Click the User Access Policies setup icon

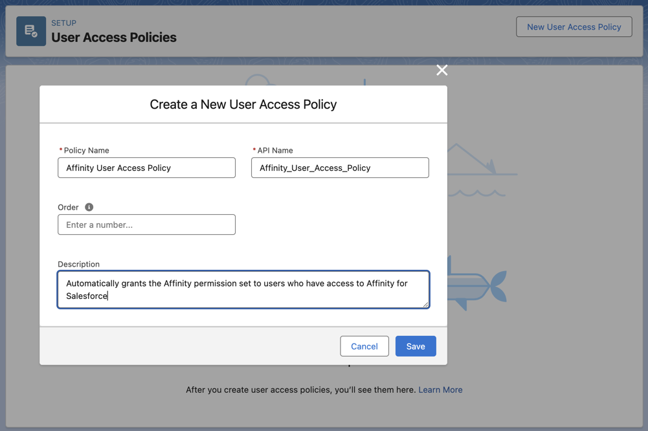[30, 30]
